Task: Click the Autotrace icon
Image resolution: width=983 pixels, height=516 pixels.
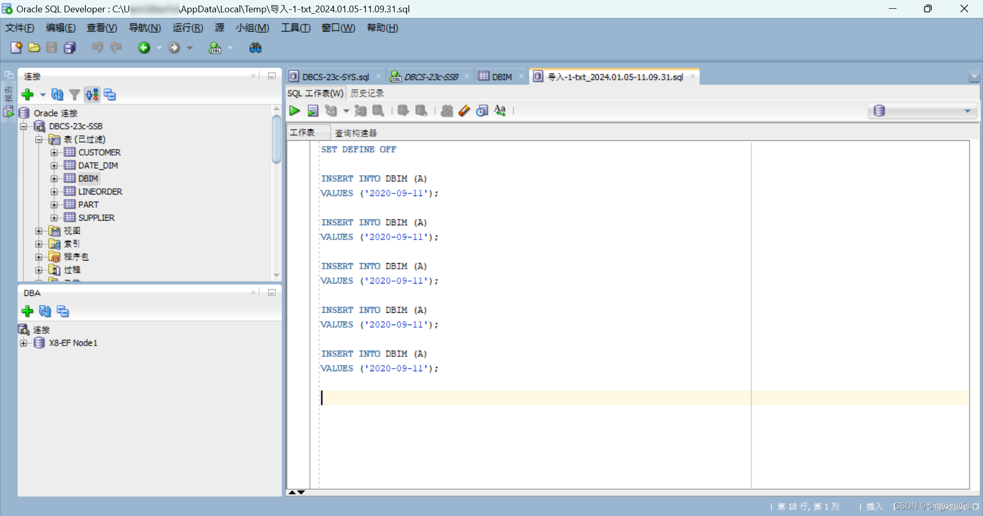Action: [x=360, y=111]
